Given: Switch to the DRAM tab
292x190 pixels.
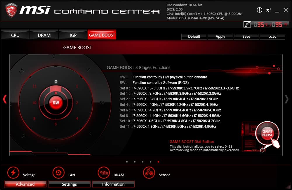Looking at the screenshot, I should tap(44, 35).
